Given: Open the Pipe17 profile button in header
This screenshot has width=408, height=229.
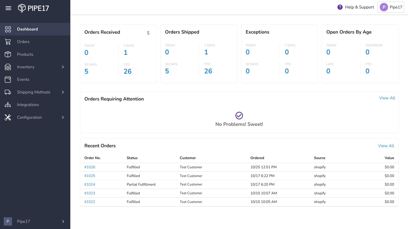Looking at the screenshot, I should 391,7.
